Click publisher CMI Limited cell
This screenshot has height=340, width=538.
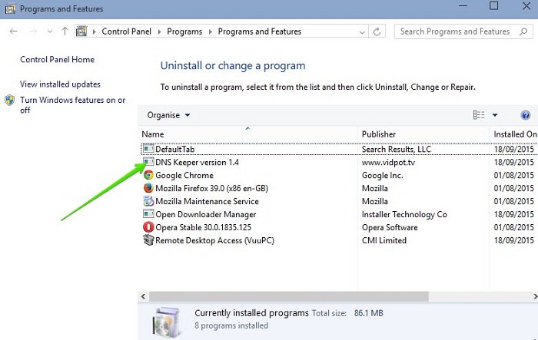tap(384, 240)
